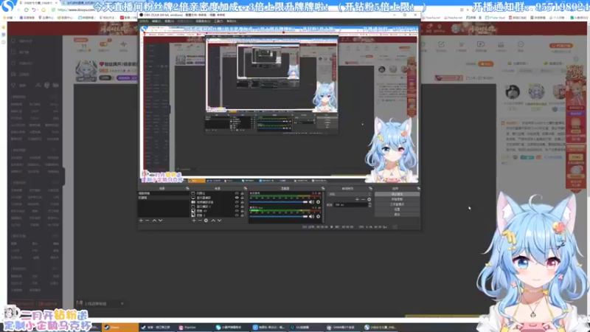The image size is (590, 332).
Task: Pop out the Sources dock panel
Action: click(x=246, y=188)
